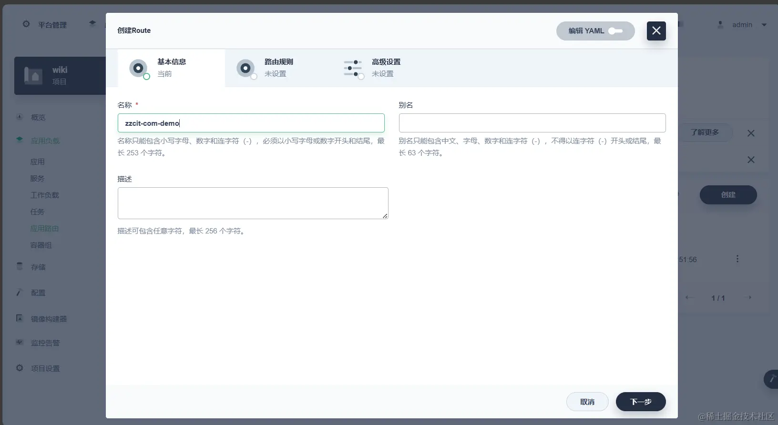Expand 存储 in the sidebar
Screen dimensions: 778x425
pos(38,267)
